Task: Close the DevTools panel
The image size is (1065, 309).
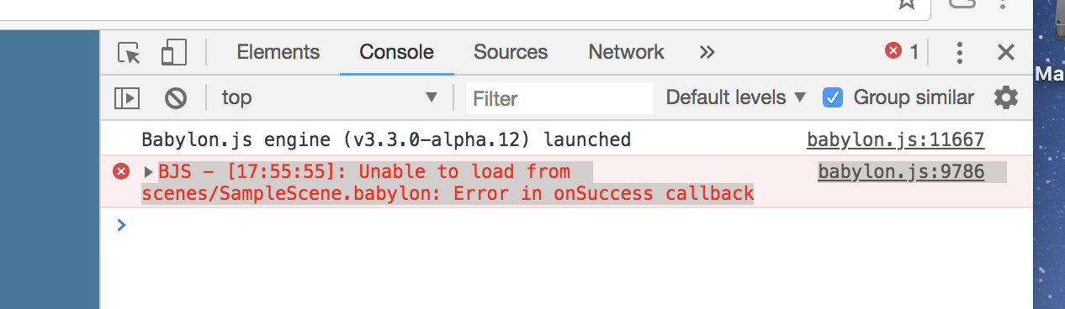Action: (x=1005, y=53)
